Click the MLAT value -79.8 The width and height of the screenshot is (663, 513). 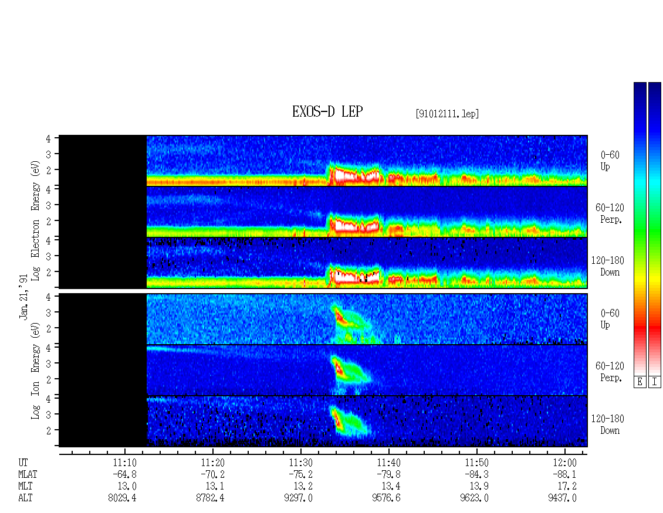pyautogui.click(x=388, y=474)
